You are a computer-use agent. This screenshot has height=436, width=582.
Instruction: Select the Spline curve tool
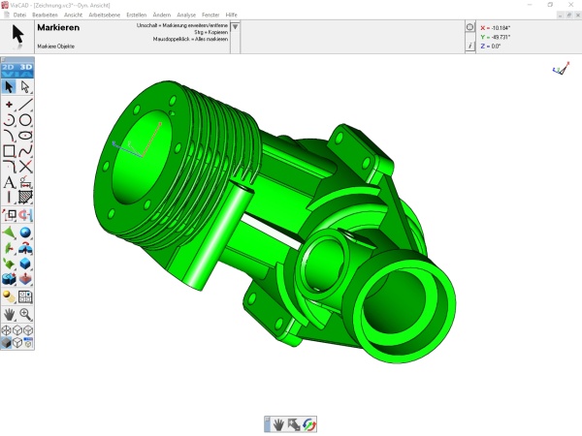(25, 151)
